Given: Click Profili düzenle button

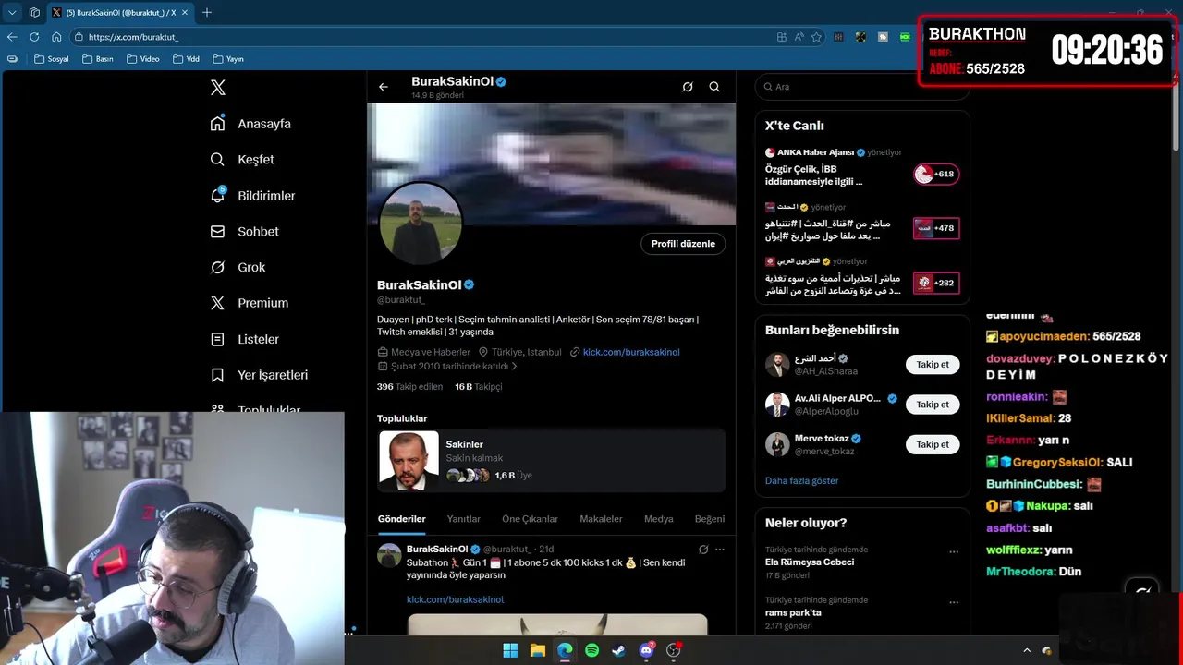Looking at the screenshot, I should pyautogui.click(x=683, y=244).
